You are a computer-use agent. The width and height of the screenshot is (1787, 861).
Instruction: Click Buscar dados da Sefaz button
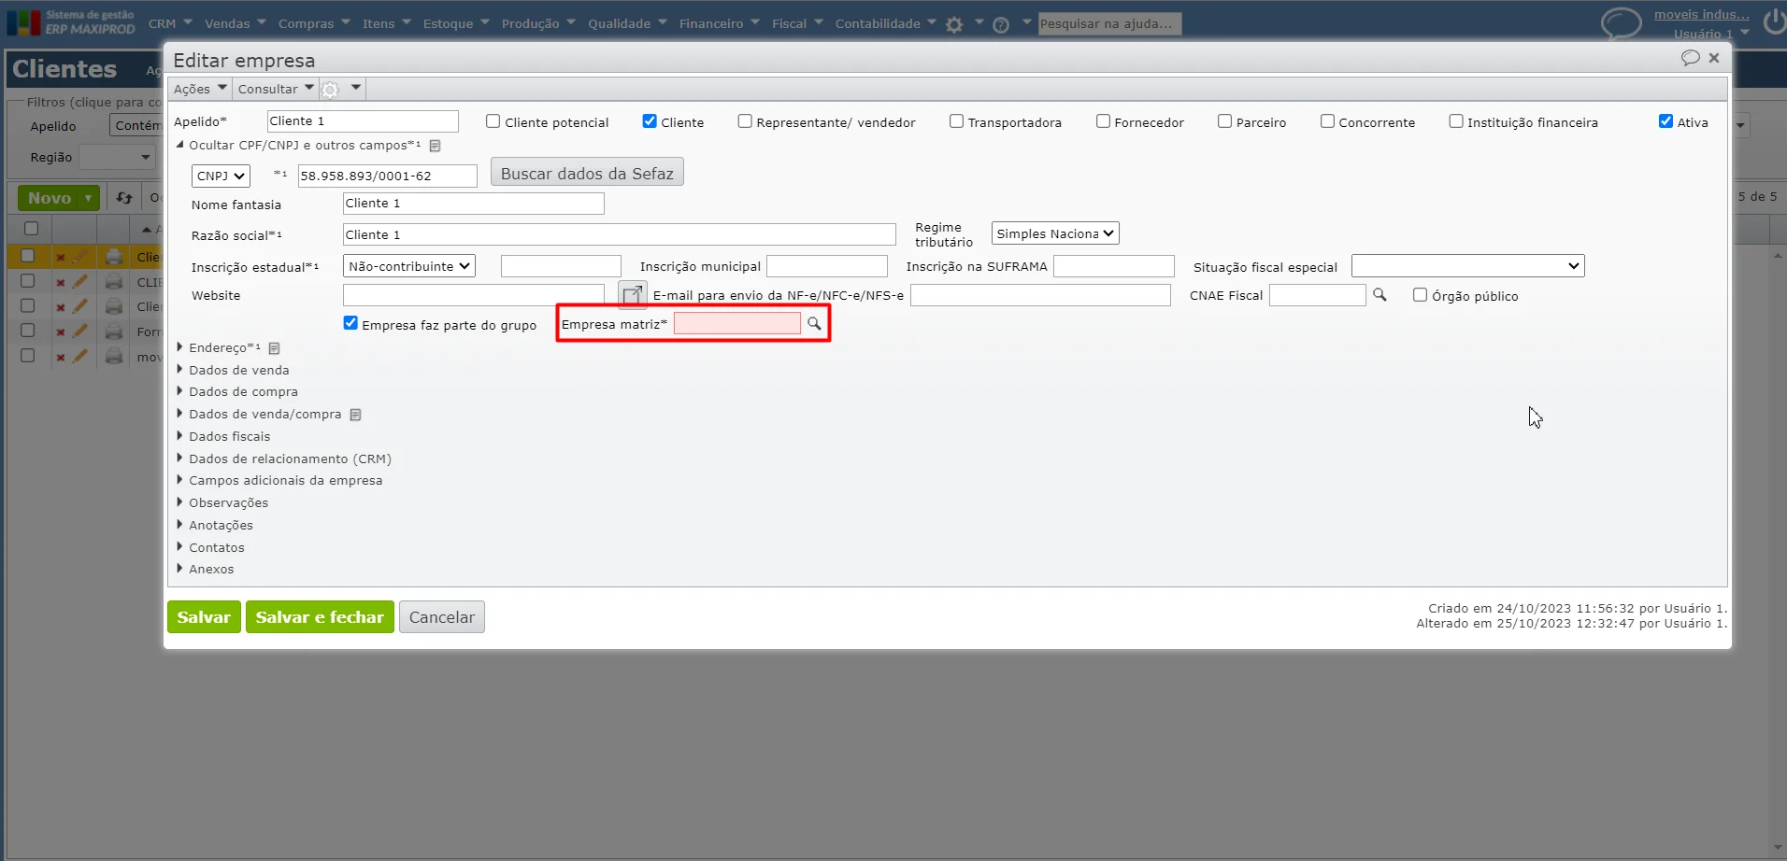(x=587, y=173)
